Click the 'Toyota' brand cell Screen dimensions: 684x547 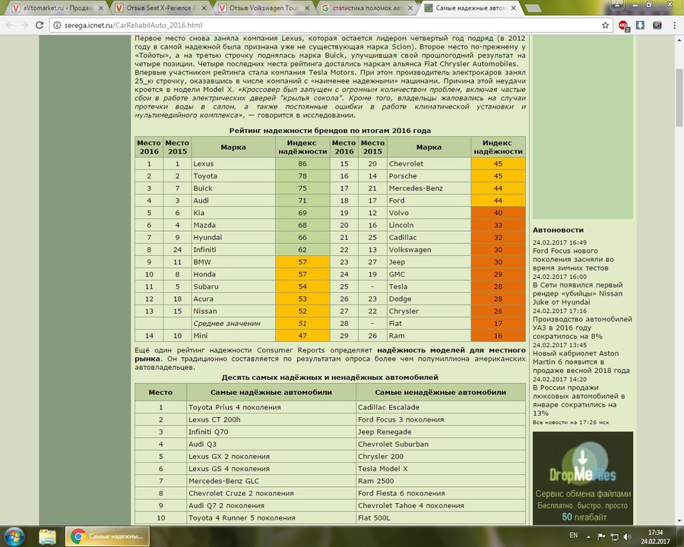(233, 175)
